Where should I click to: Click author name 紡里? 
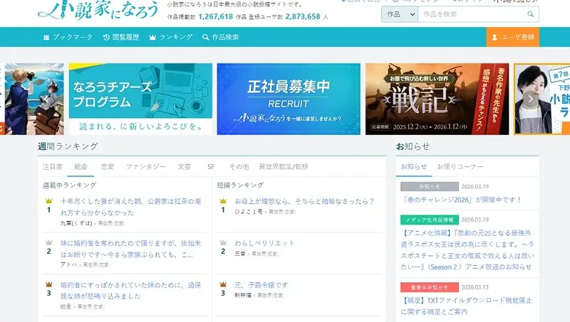(66, 306)
